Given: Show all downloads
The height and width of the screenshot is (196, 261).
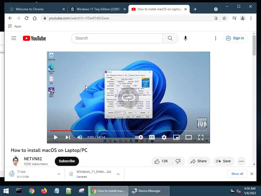Looking at the screenshot, I should coord(237,174).
